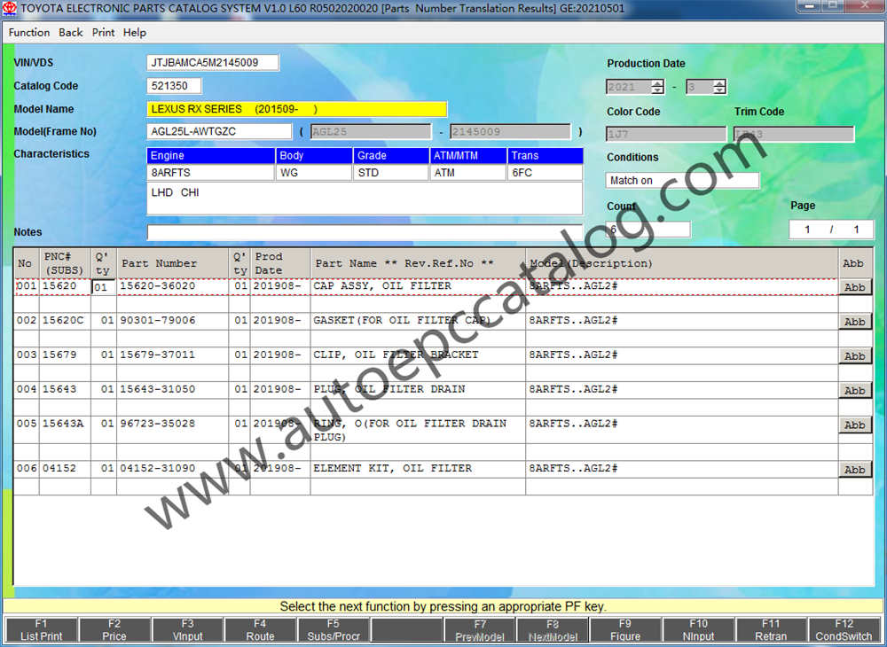Click the Part Name column header

[x=418, y=263]
